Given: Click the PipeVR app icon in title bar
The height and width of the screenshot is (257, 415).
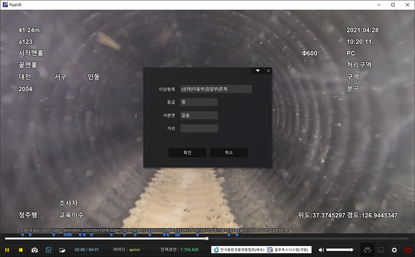Looking at the screenshot, I should [x=5, y=5].
